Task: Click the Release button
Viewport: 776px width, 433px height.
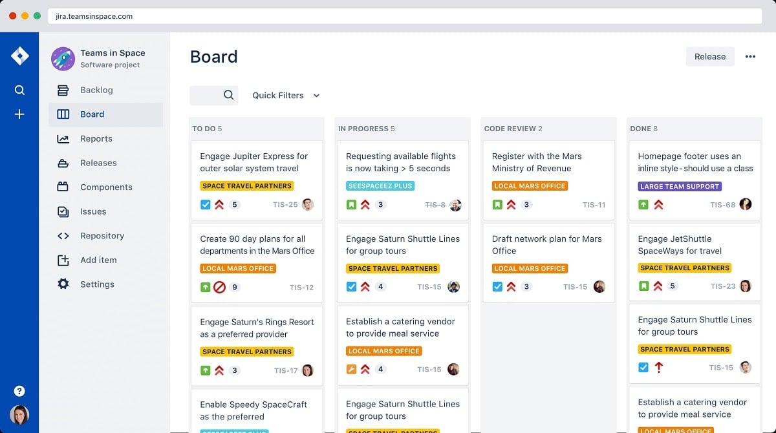Action: coord(710,56)
